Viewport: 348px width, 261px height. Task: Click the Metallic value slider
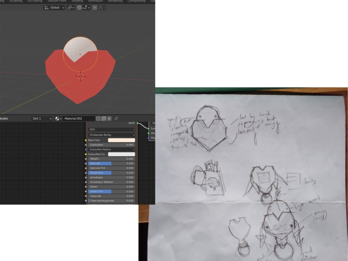(112, 159)
